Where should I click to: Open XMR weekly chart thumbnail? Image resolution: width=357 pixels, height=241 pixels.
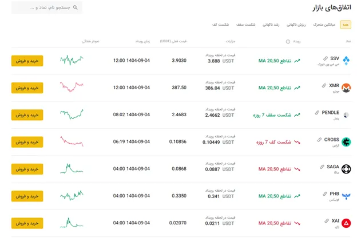tap(72, 87)
